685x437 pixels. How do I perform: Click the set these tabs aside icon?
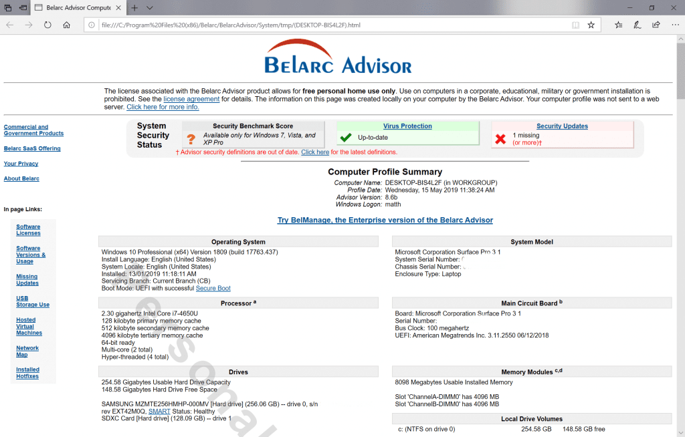pos(23,7)
